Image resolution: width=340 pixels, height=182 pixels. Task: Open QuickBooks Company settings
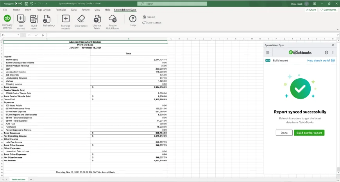click(7, 22)
